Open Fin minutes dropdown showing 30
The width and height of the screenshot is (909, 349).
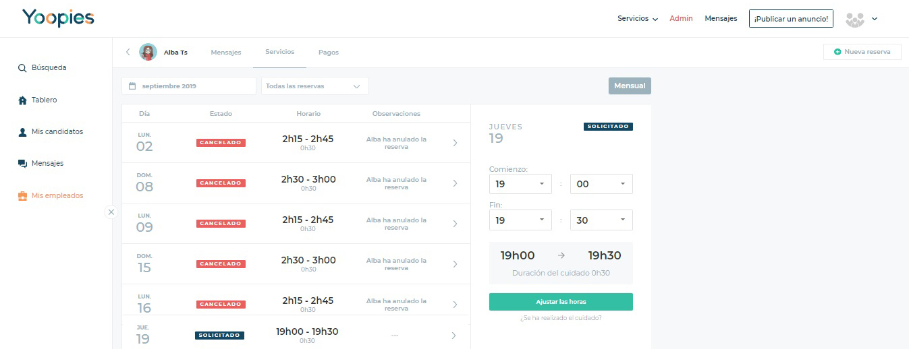point(601,220)
